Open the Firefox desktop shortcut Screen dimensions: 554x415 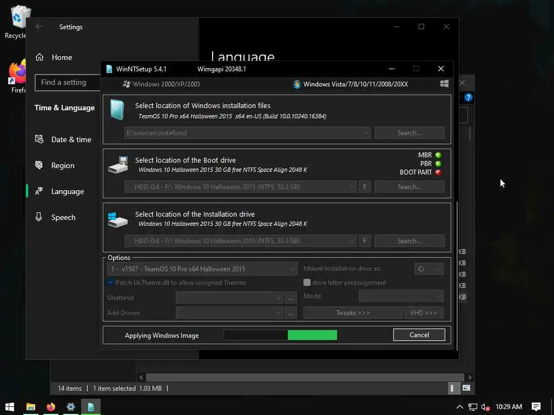[17, 76]
